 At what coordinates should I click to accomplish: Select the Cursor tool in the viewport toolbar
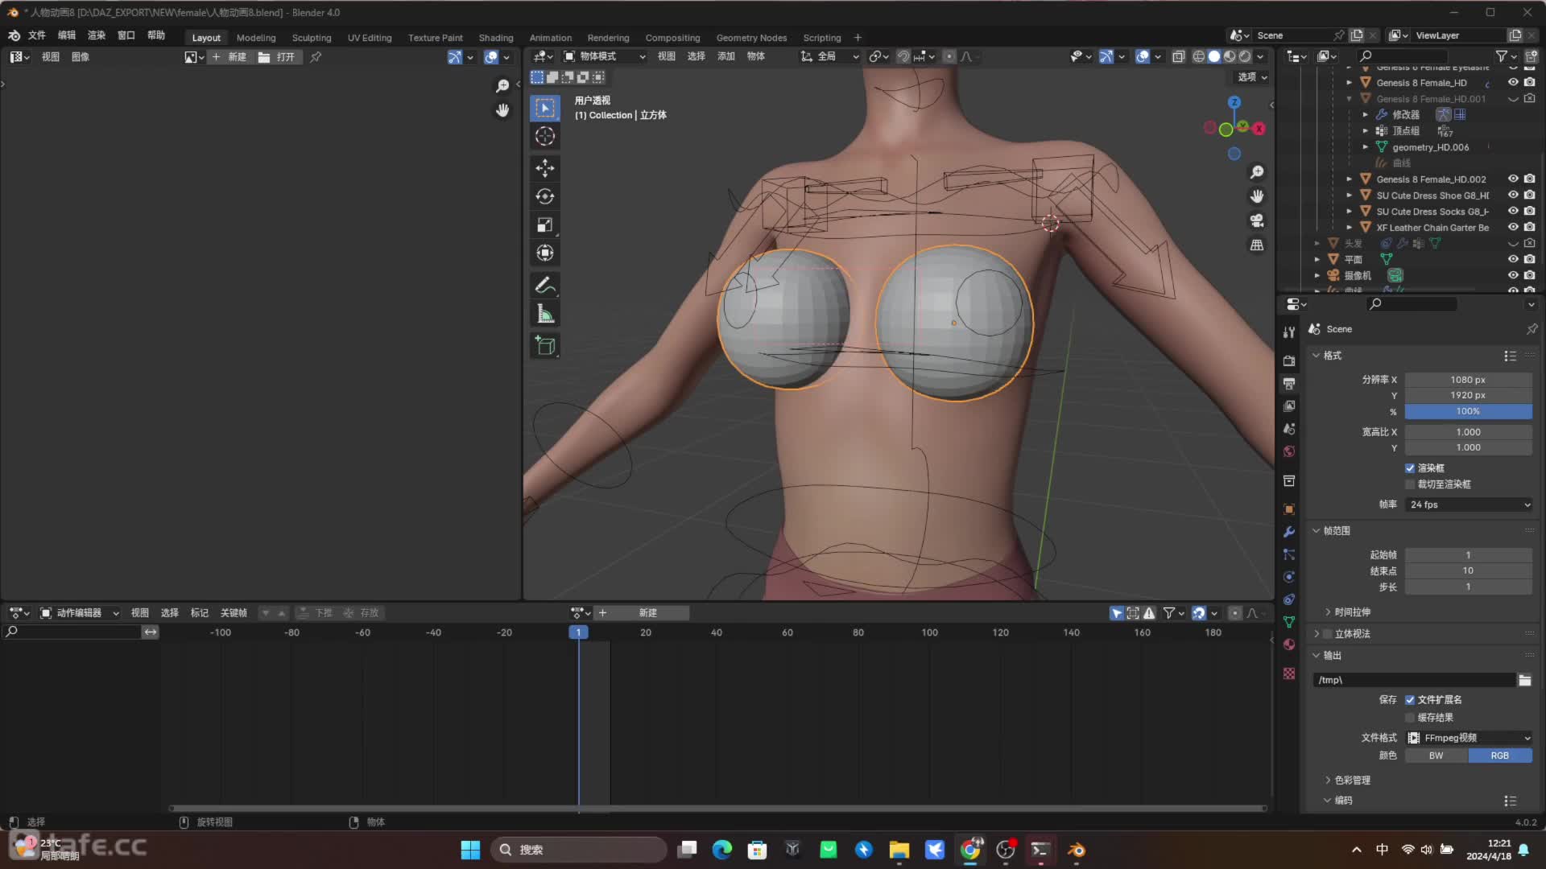545,136
